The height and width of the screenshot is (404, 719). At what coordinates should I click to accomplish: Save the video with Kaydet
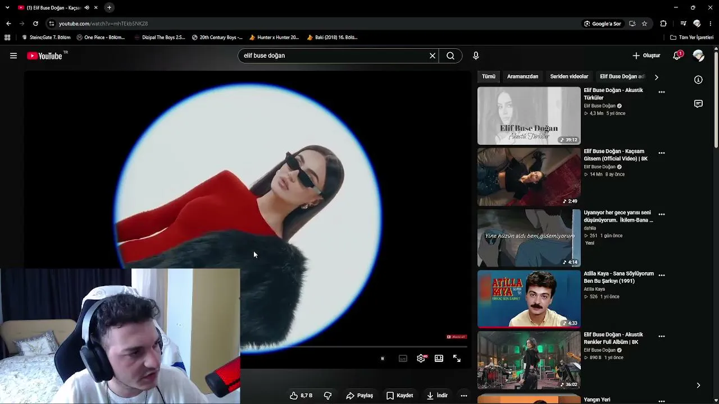tap(400, 396)
